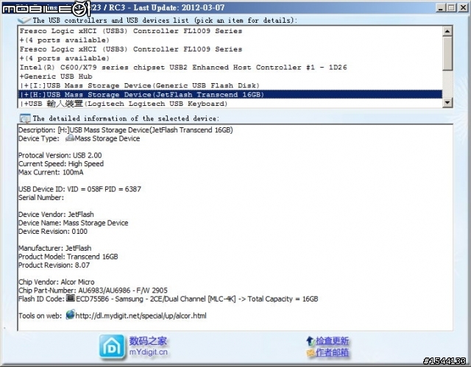Select Logitech USB Keyboard row
The height and width of the screenshot is (367, 471).
230,104
